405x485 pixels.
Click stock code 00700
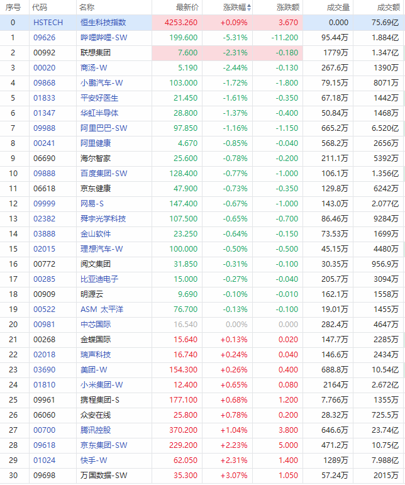click(45, 430)
